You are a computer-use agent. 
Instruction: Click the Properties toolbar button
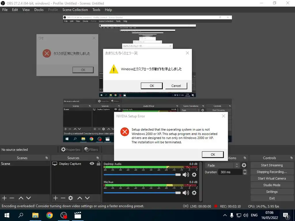click(x=71, y=150)
